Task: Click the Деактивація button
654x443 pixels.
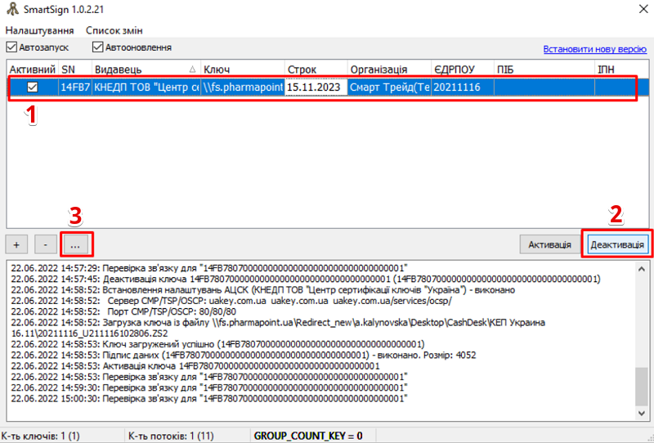Action: coord(617,244)
